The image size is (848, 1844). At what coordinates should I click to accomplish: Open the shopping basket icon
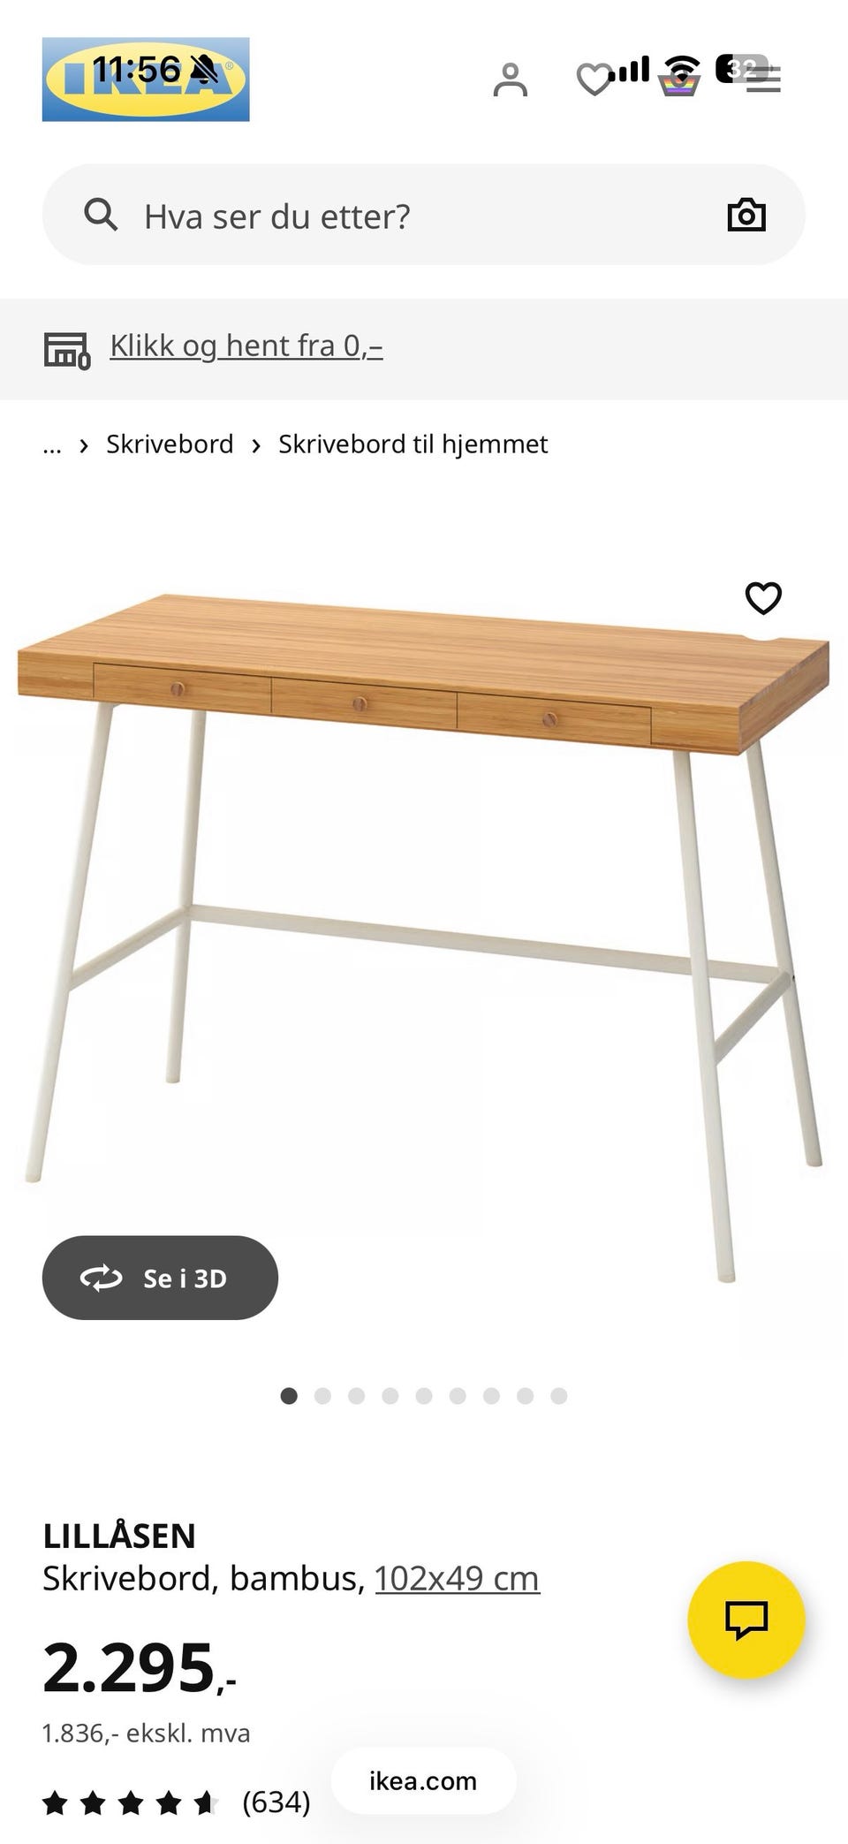pyautogui.click(x=679, y=81)
